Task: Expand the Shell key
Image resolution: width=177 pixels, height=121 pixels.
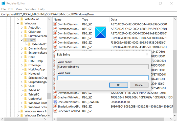Action: point(22,86)
